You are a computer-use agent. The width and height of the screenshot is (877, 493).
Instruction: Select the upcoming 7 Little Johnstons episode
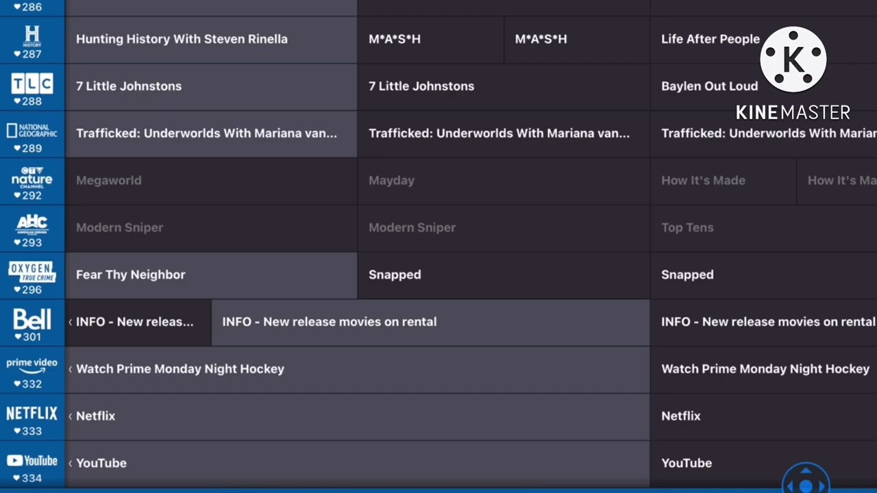pos(504,86)
